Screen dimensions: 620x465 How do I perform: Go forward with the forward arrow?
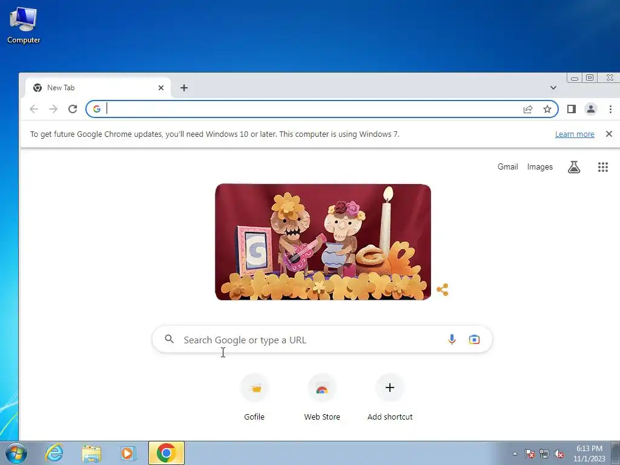click(x=53, y=109)
